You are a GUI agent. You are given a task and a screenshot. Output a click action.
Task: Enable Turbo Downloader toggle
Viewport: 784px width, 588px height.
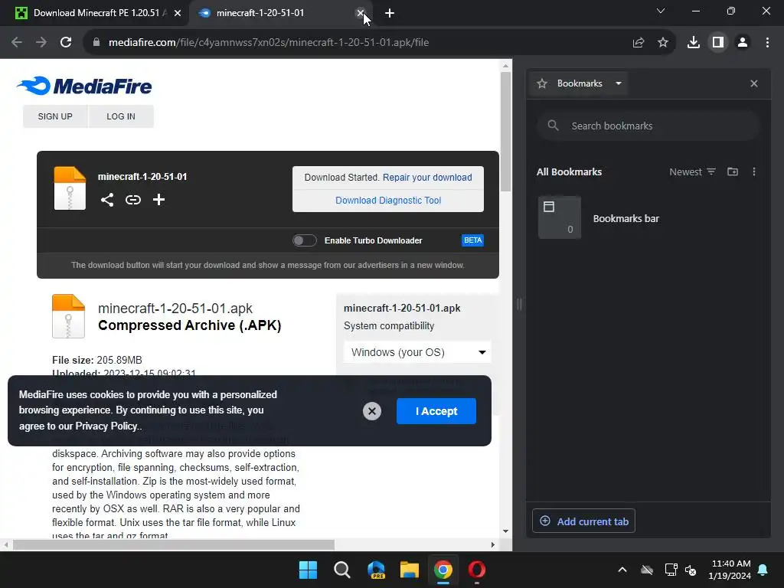[x=305, y=240]
